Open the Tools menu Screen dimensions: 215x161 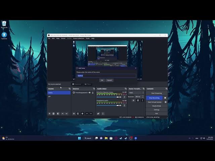point(88,39)
